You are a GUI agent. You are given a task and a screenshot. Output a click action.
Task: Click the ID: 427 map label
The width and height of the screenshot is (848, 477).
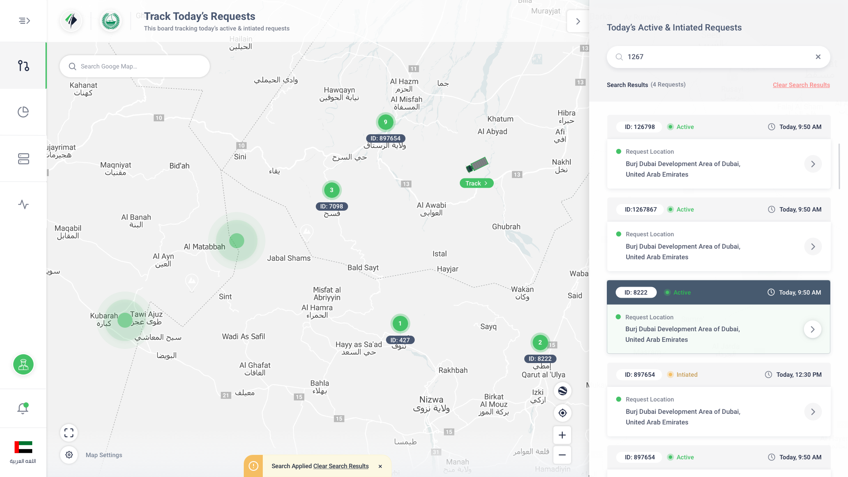(400, 340)
